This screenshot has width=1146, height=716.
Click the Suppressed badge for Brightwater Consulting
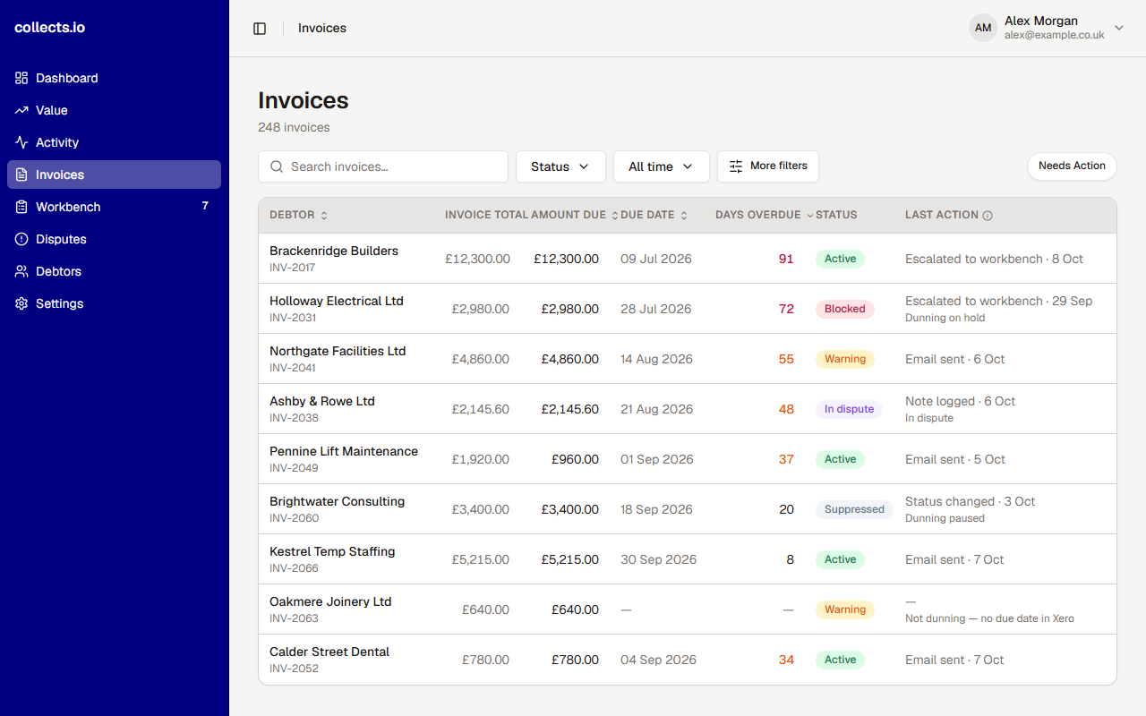tap(854, 509)
